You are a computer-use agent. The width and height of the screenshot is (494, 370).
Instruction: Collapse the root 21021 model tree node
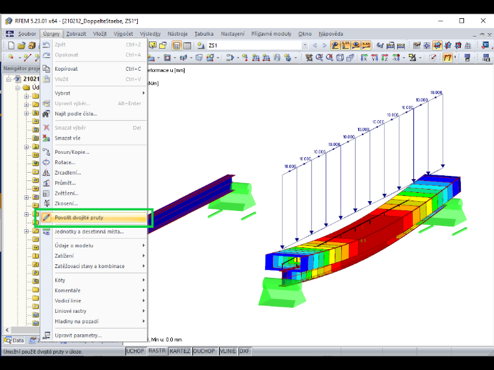(x=9, y=79)
